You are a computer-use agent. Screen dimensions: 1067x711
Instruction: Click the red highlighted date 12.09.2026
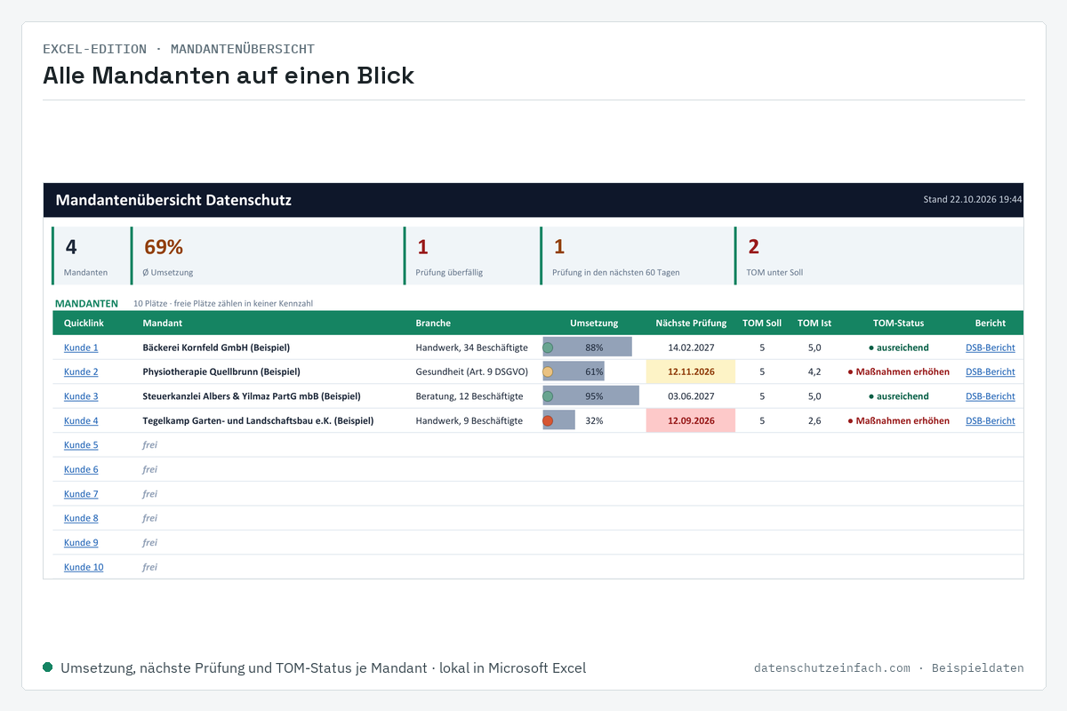pyautogui.click(x=691, y=420)
